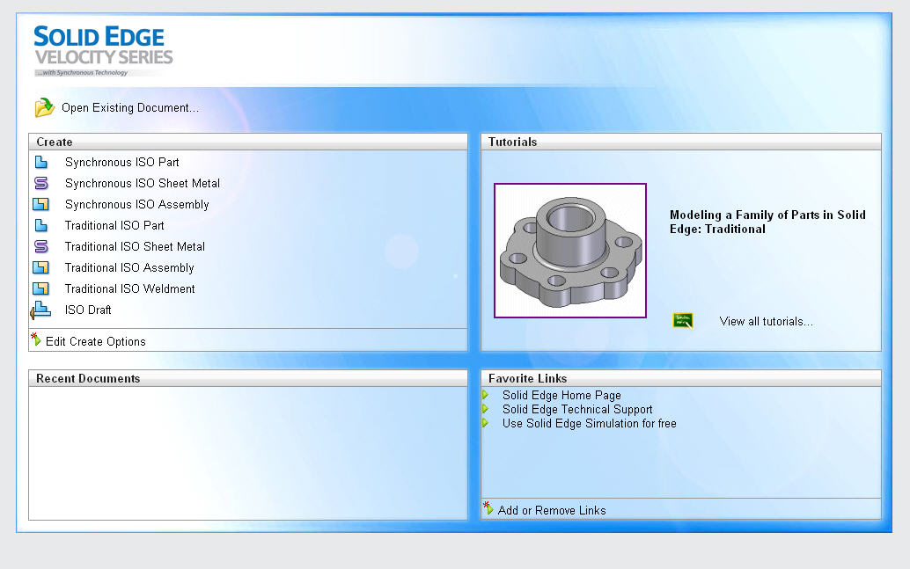Screen dimensions: 910x569
Task: Create an ISO Draft document
Action: pos(88,310)
